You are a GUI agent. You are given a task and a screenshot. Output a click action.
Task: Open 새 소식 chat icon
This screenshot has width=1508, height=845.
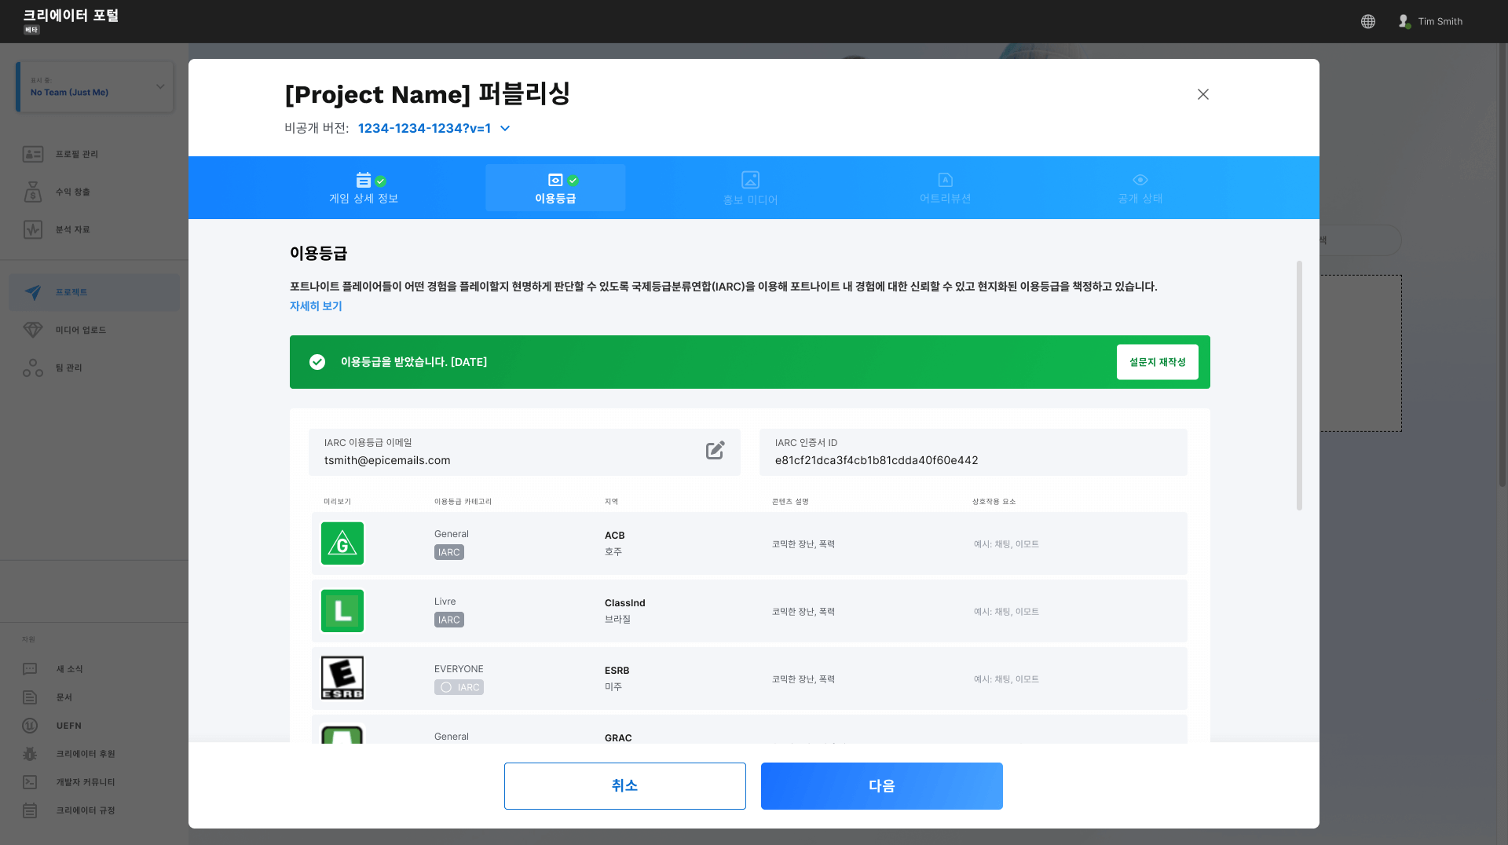coord(30,669)
